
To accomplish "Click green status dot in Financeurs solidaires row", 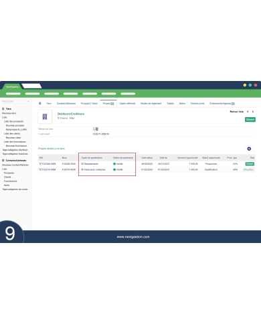I will click(x=114, y=169).
